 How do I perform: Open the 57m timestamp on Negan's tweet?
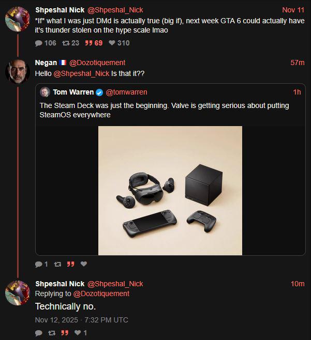298,63
